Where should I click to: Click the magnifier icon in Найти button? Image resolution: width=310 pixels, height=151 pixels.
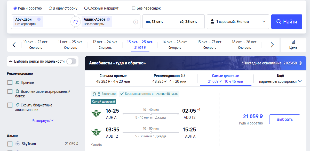279,22
